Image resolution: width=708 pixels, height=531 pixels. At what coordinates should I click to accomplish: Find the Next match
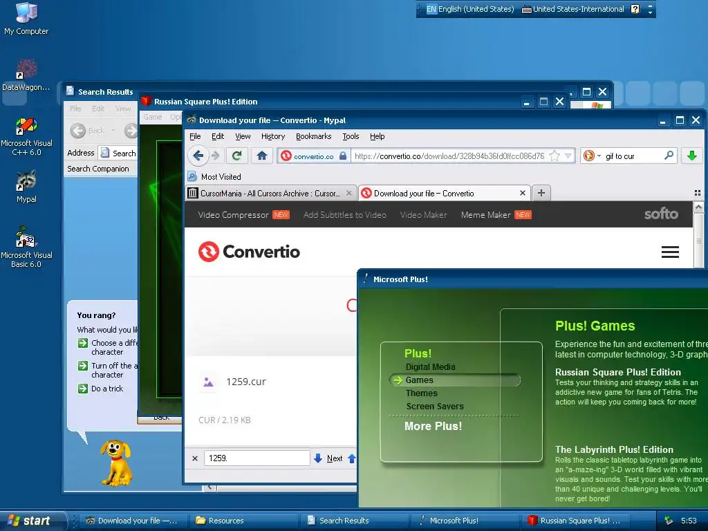click(x=328, y=458)
